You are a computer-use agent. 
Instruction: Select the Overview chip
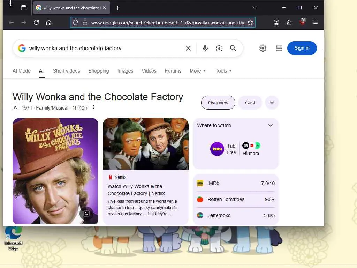(x=218, y=103)
